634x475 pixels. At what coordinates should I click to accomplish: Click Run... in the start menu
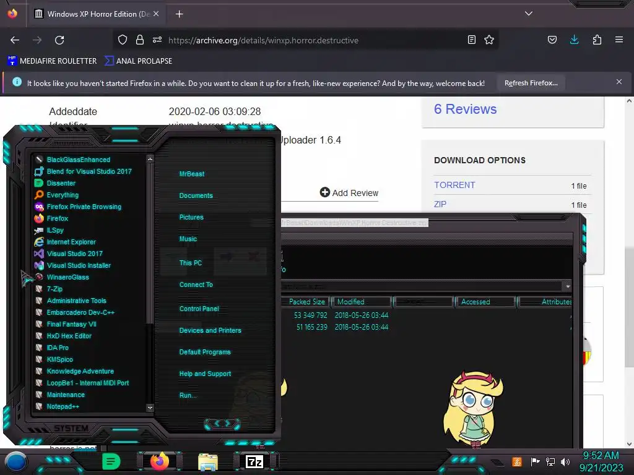(188, 395)
